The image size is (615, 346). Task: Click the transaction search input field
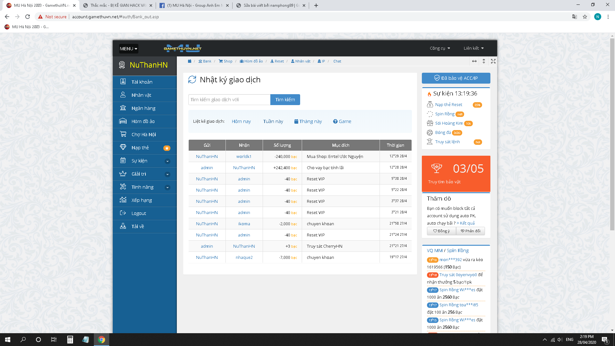click(229, 100)
